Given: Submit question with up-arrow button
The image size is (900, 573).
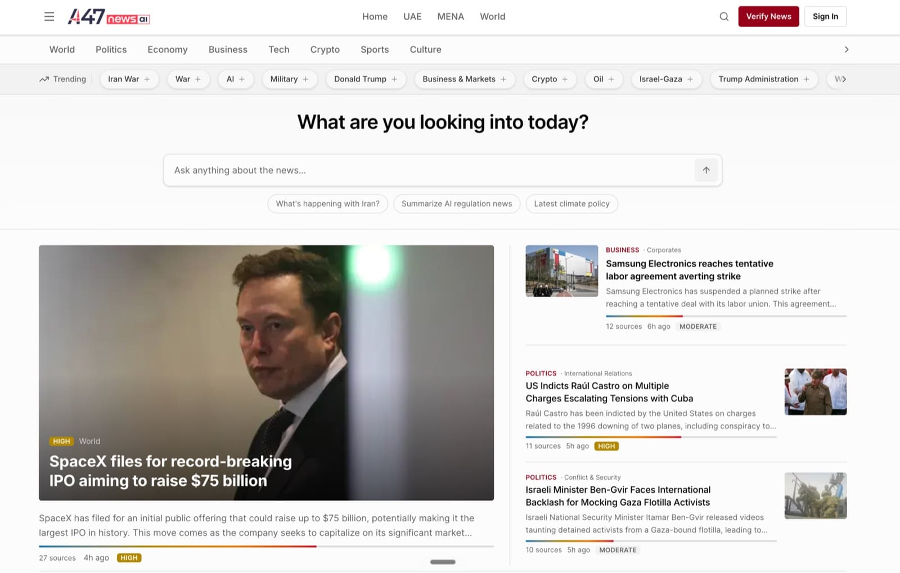Looking at the screenshot, I should coord(706,170).
